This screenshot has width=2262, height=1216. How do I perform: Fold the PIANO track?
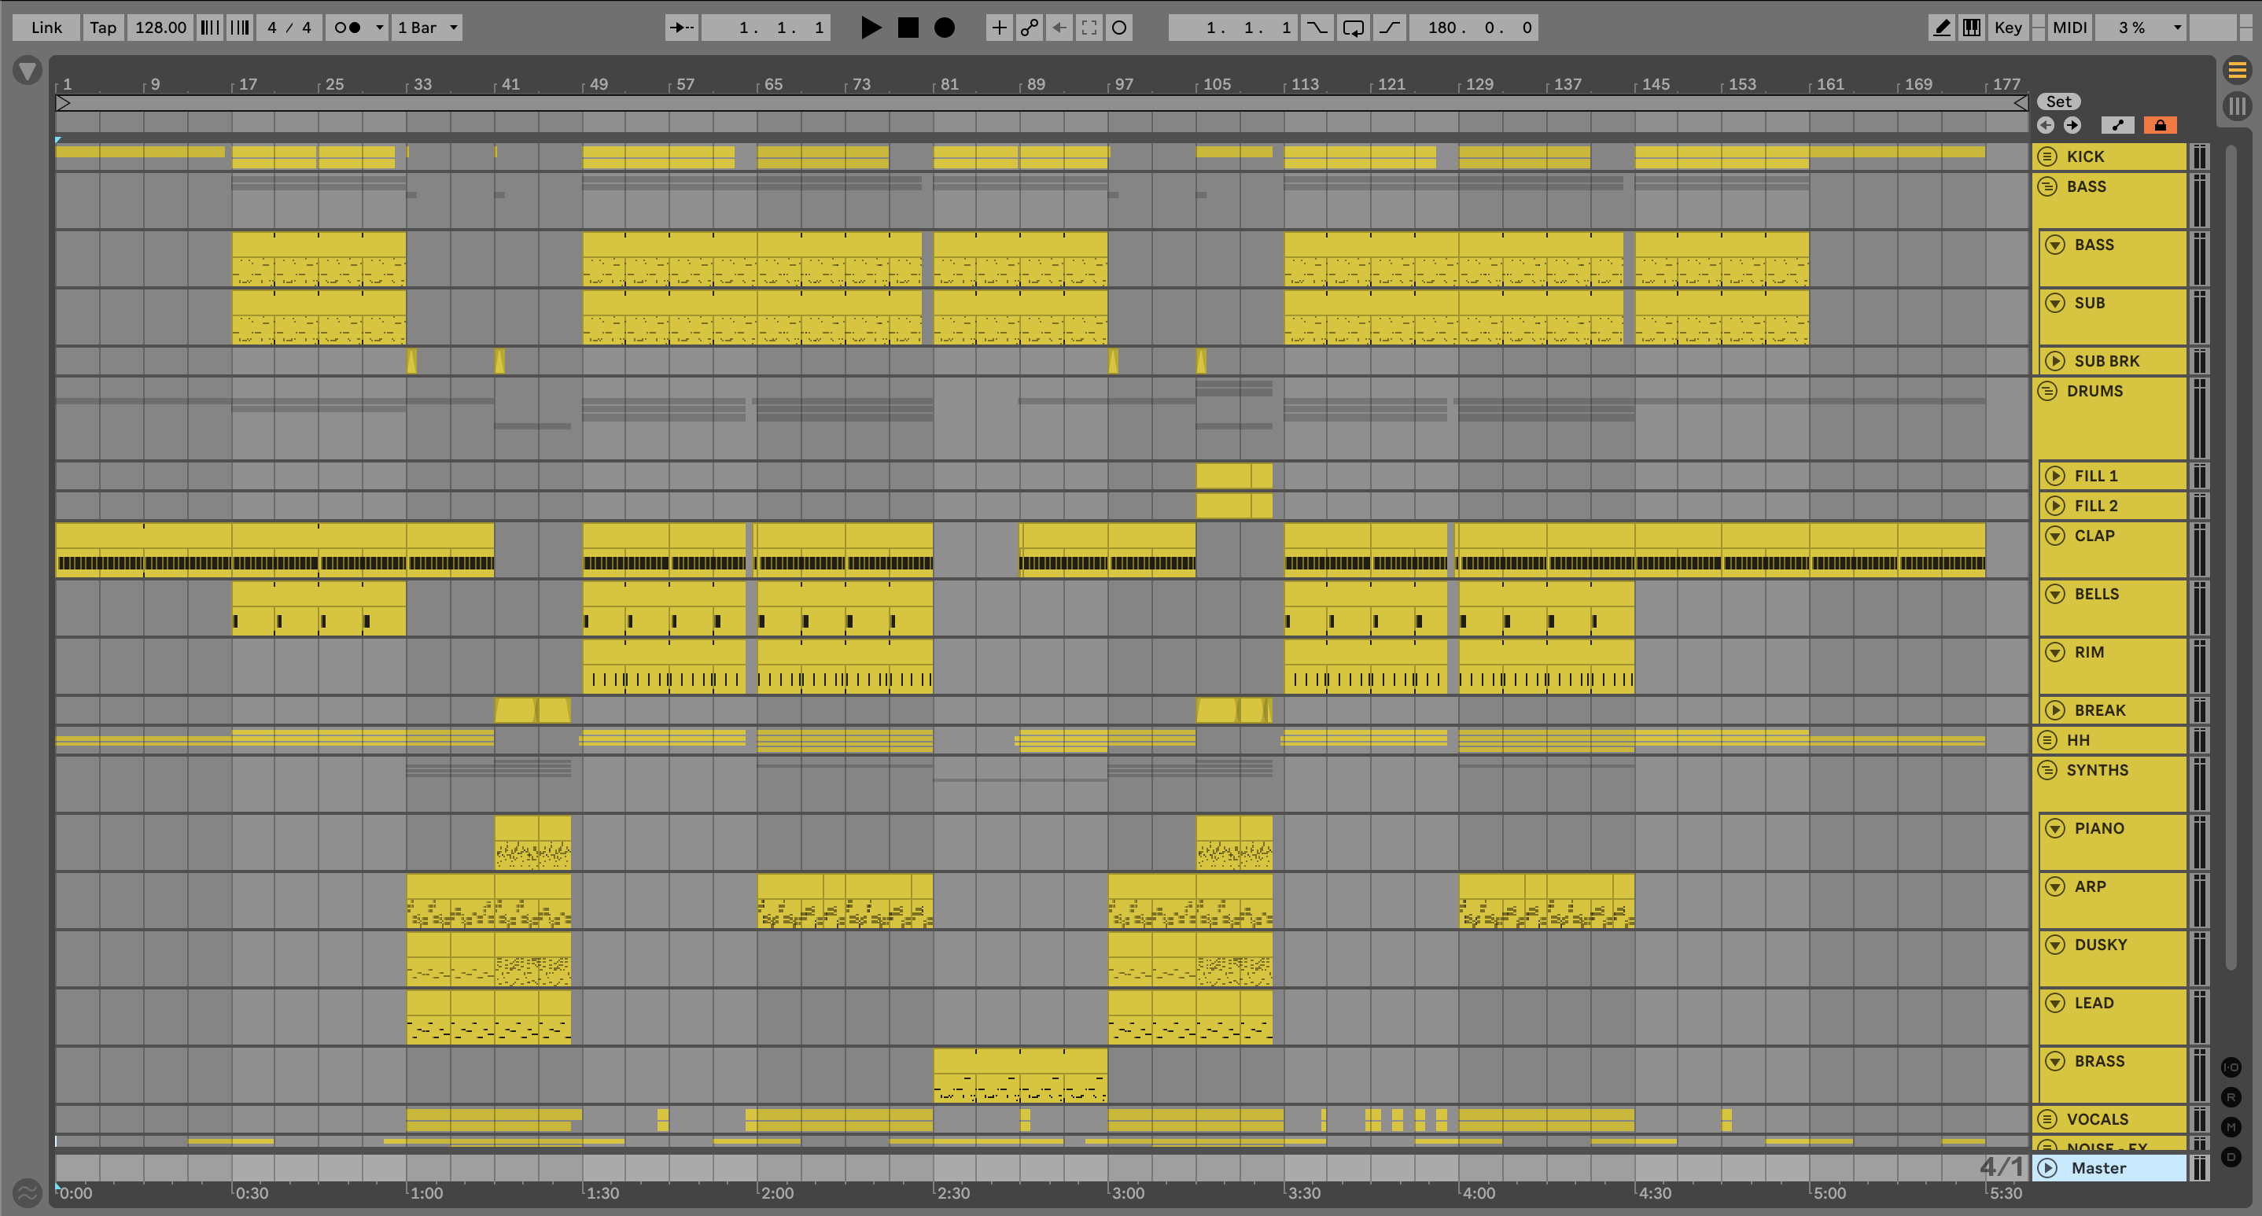point(2055,828)
